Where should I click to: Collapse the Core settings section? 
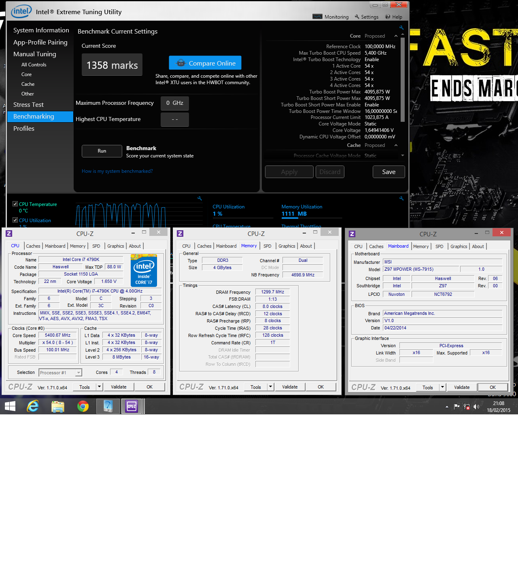(396, 36)
